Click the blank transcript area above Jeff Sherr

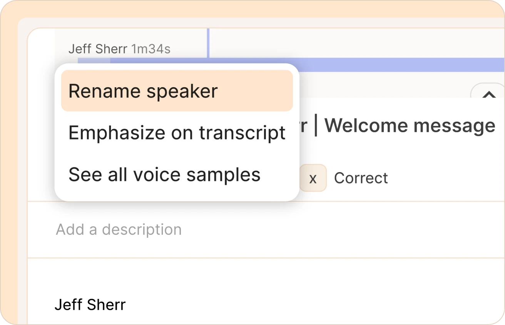tap(266, 277)
